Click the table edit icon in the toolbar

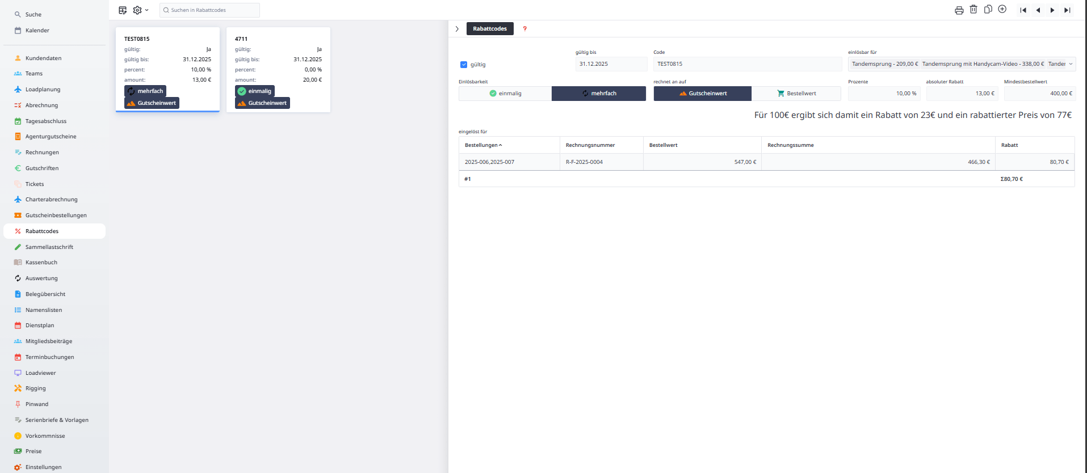[123, 10]
